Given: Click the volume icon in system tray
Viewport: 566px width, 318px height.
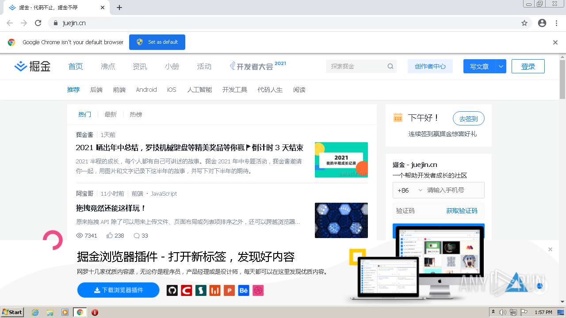Looking at the screenshot, I should tap(503, 312).
